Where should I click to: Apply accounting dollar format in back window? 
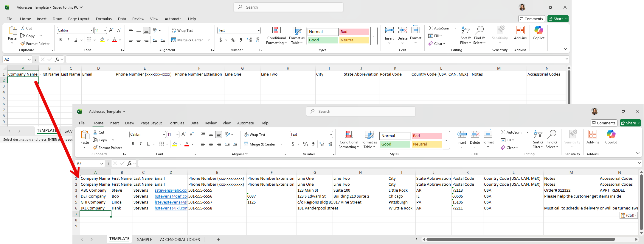[221, 40]
